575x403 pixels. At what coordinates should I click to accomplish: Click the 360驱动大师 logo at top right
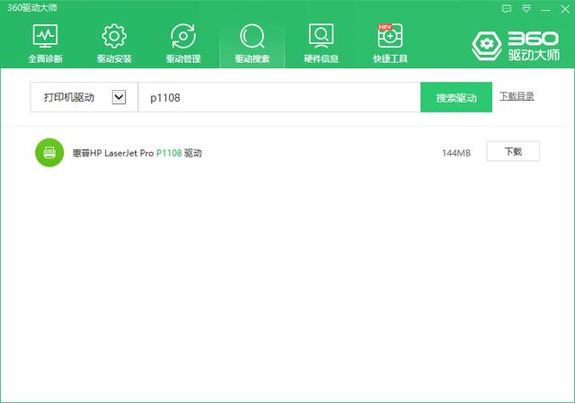tap(516, 46)
